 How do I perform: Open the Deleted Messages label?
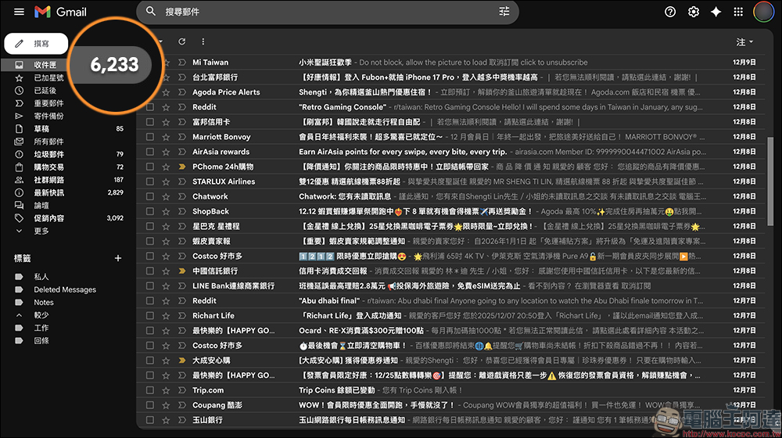65,290
